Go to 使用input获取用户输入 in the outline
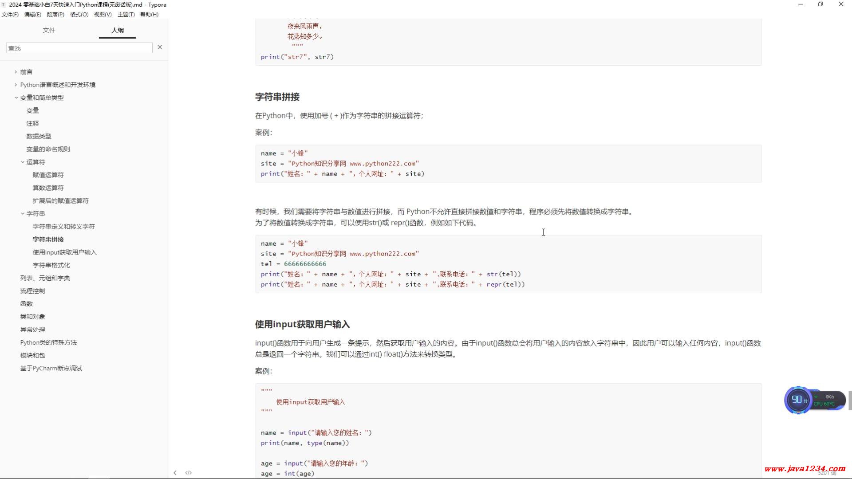This screenshot has height=479, width=852. click(x=64, y=252)
